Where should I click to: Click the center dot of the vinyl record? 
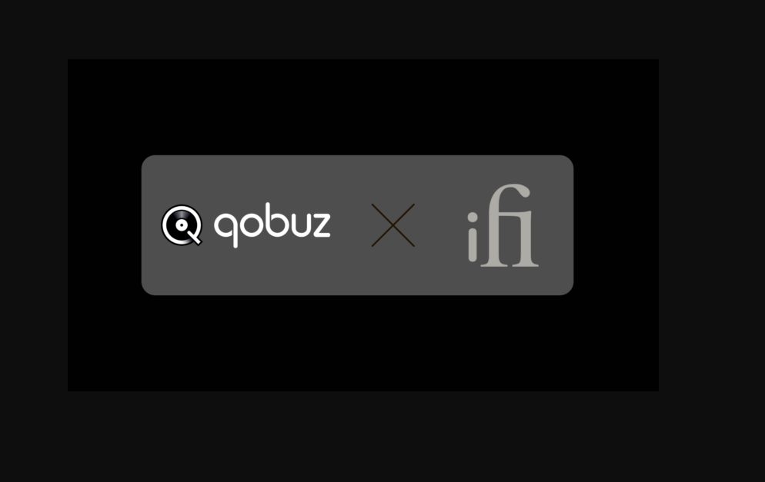pos(182,225)
